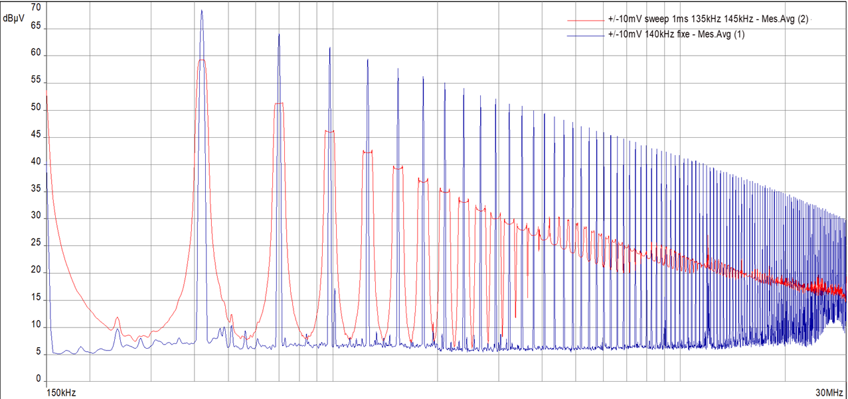Click the 150kHz start frequency label

(x=61, y=392)
